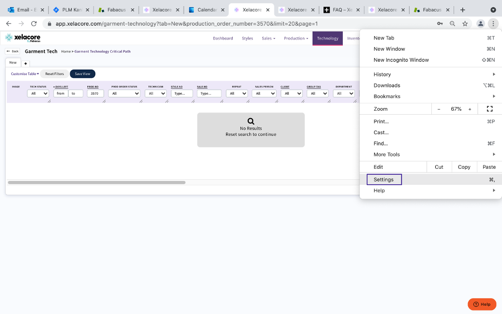Open a new browser tab with plus icon
Screen dimensions: 502x314
(x=462, y=10)
